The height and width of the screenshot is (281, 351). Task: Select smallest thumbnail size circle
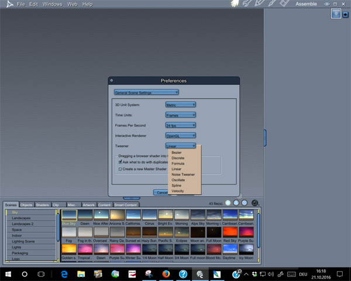coord(228,203)
